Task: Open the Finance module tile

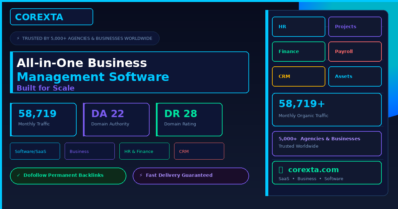Action: pyautogui.click(x=298, y=51)
